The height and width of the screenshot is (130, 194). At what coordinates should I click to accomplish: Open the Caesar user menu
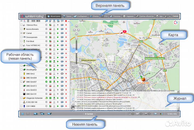coord(176,16)
